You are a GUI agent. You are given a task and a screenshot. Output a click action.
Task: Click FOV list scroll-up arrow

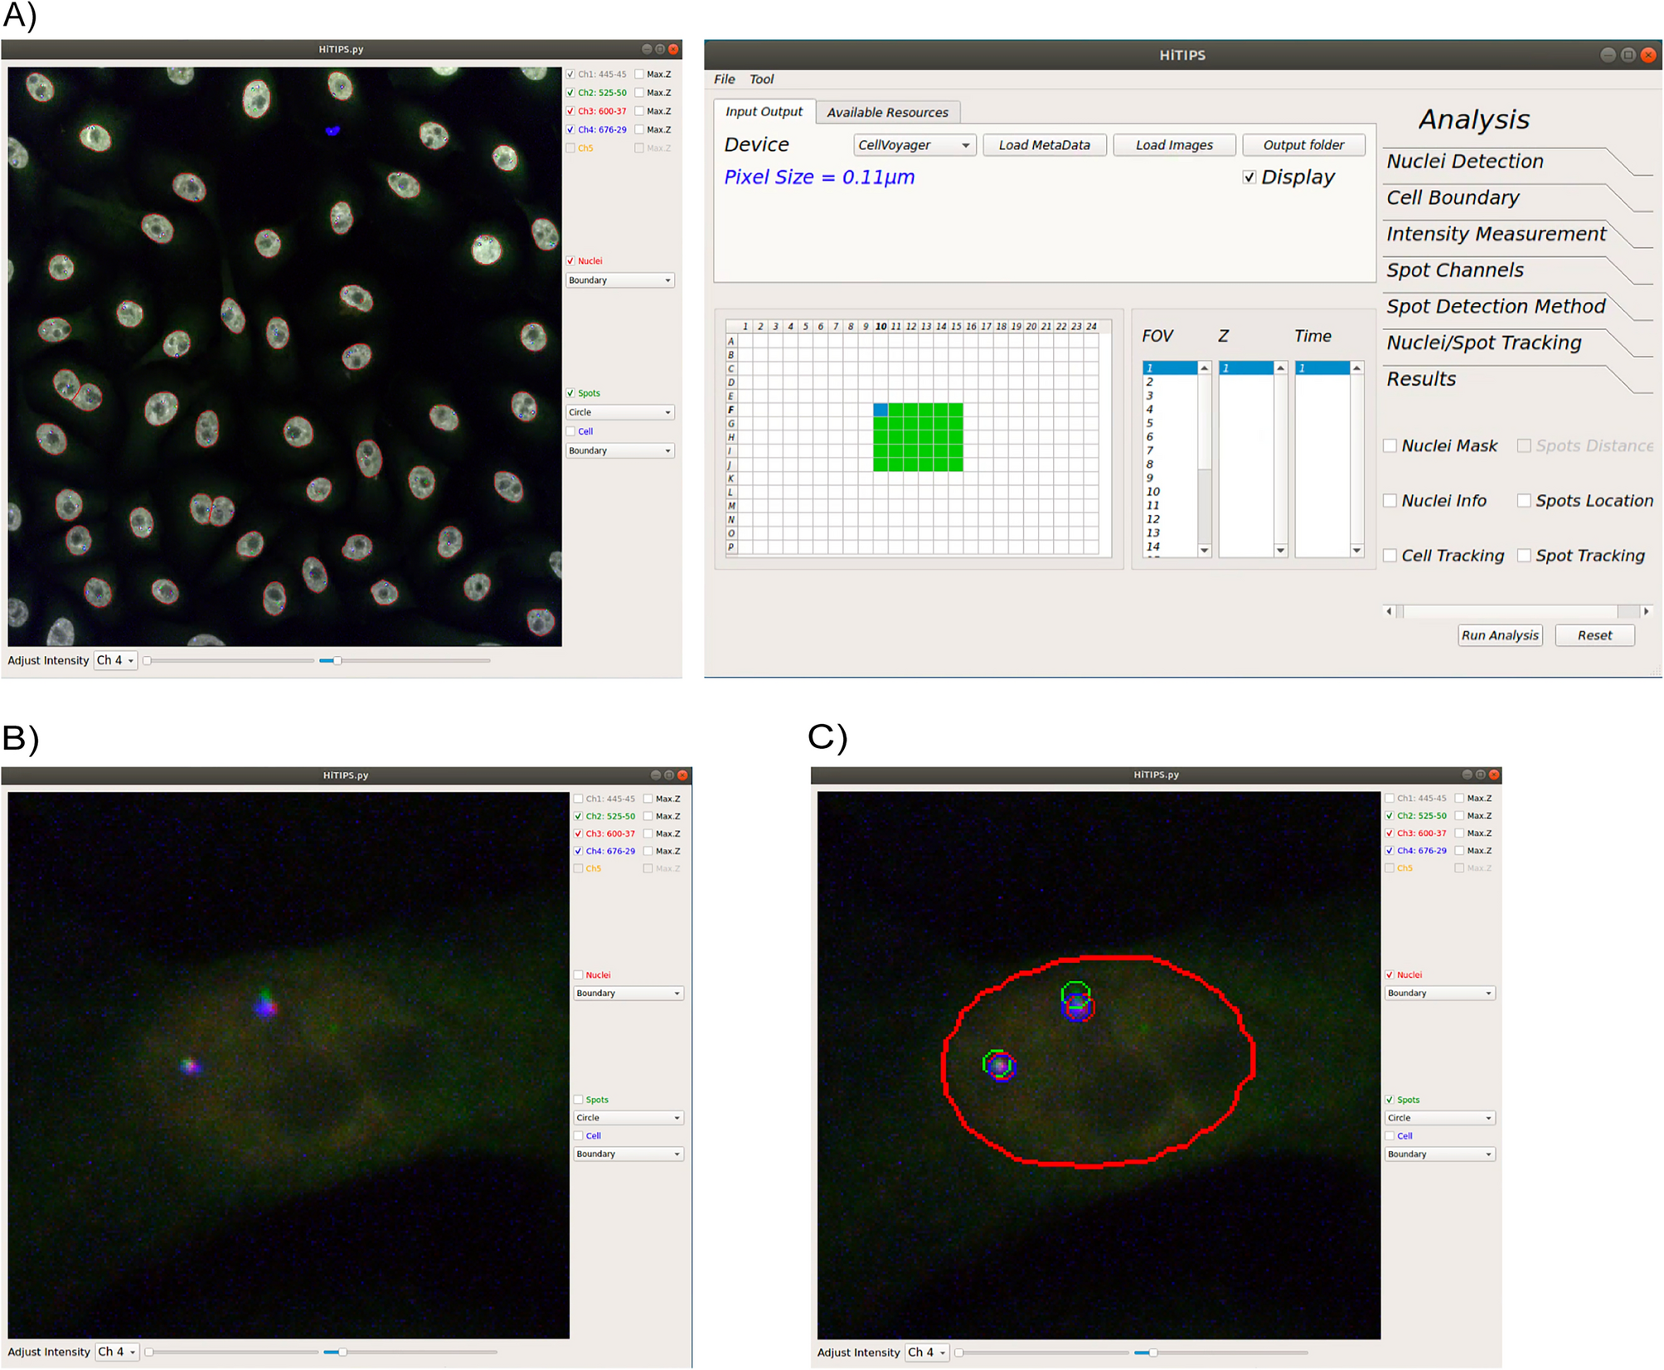1204,367
